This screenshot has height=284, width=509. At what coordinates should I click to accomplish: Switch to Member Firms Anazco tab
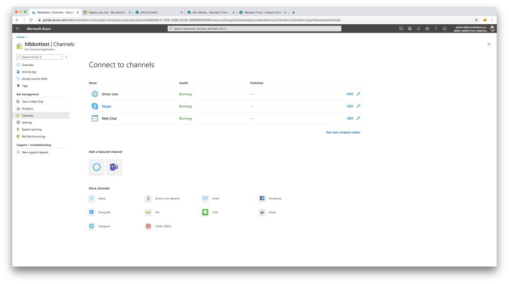(x=262, y=12)
